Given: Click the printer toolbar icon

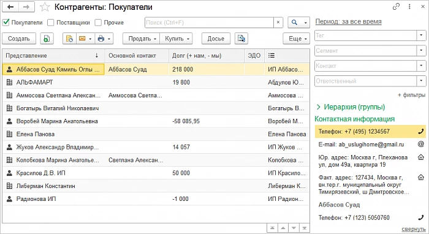Looking at the screenshot, I should click(101, 39).
